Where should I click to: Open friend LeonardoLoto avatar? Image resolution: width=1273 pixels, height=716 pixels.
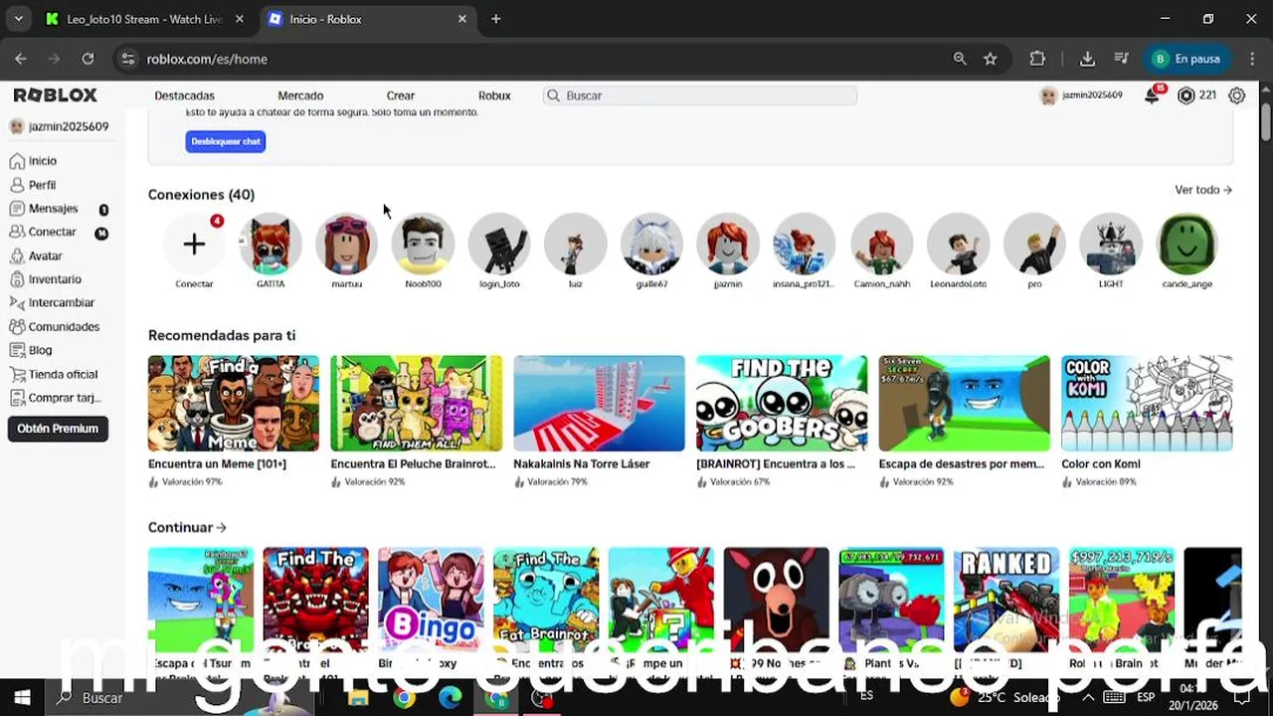(x=958, y=244)
